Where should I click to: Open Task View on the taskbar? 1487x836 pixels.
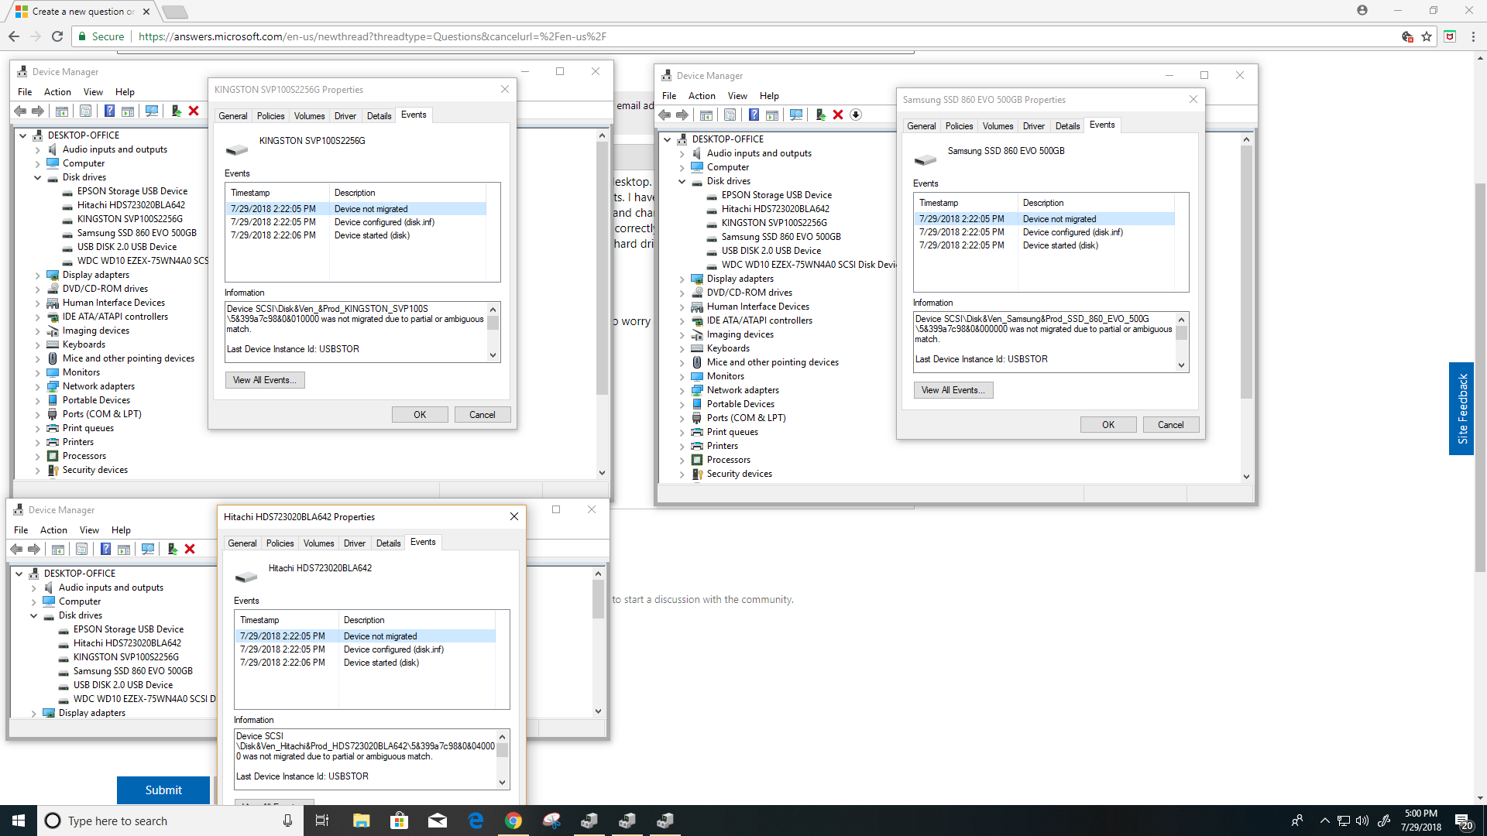[322, 821]
